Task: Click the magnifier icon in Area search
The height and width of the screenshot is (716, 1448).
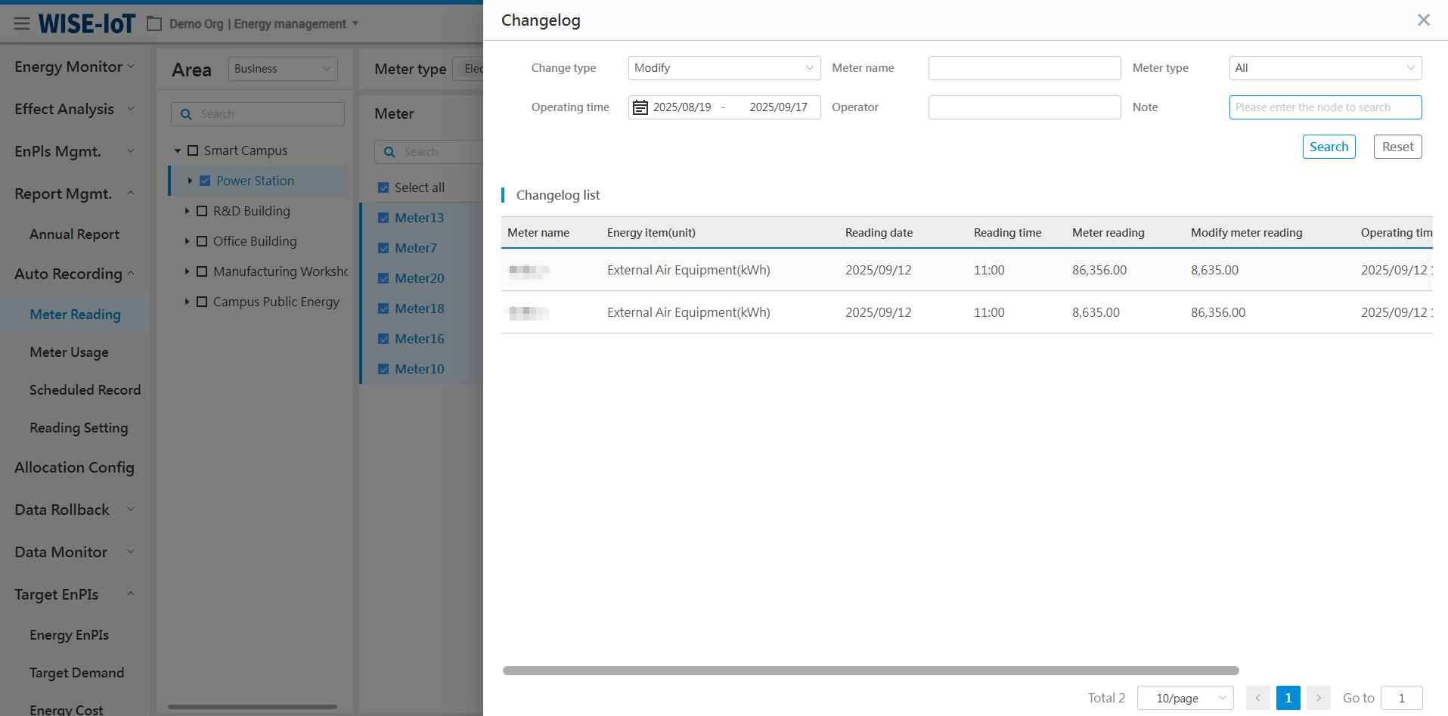Action: point(186,114)
